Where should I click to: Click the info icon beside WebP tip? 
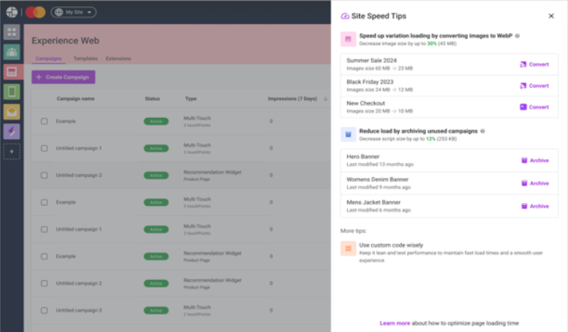[x=517, y=35]
